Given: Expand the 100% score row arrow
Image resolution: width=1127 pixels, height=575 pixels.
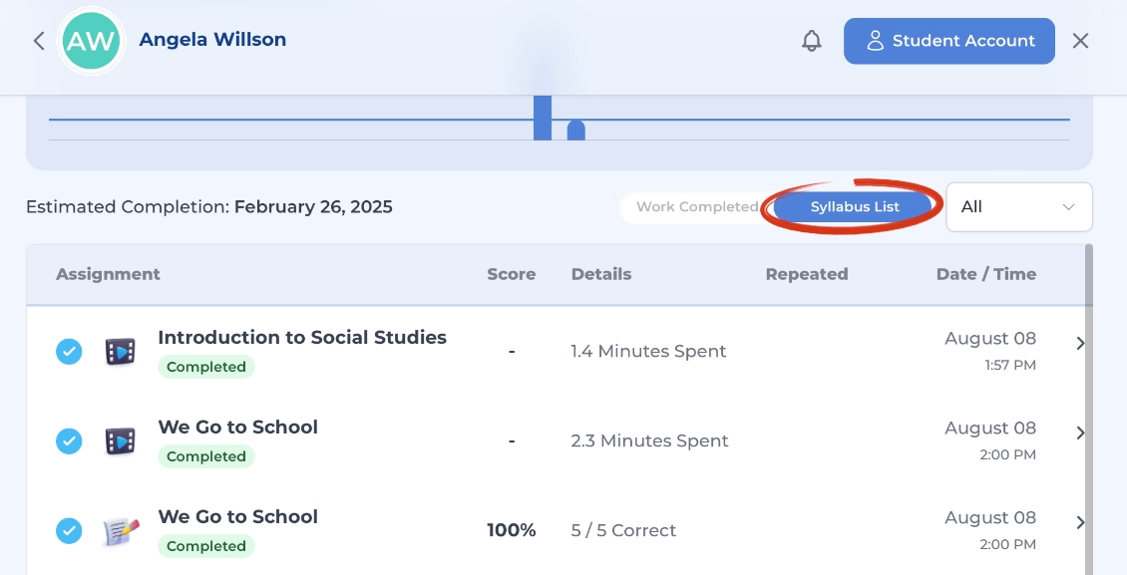Looking at the screenshot, I should 1080,522.
